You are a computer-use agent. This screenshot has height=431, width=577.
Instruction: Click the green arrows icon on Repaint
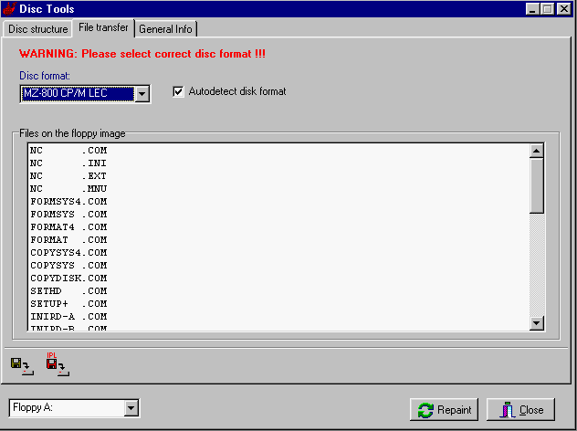[x=425, y=410]
